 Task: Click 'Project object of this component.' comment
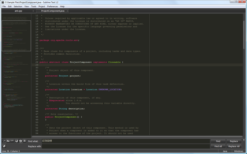[x=72, y=70]
